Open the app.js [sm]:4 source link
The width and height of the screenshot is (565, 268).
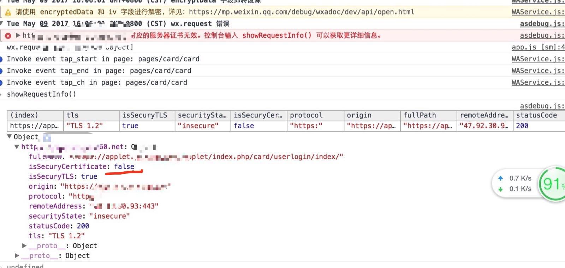coord(538,47)
